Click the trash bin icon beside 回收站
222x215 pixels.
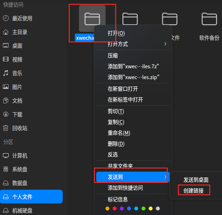click(x=6, y=128)
